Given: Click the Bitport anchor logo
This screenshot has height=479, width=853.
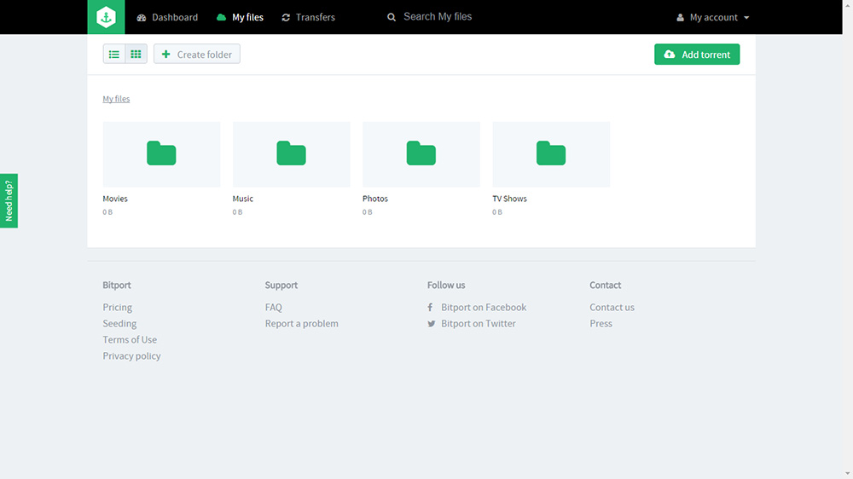Looking at the screenshot, I should click(106, 17).
